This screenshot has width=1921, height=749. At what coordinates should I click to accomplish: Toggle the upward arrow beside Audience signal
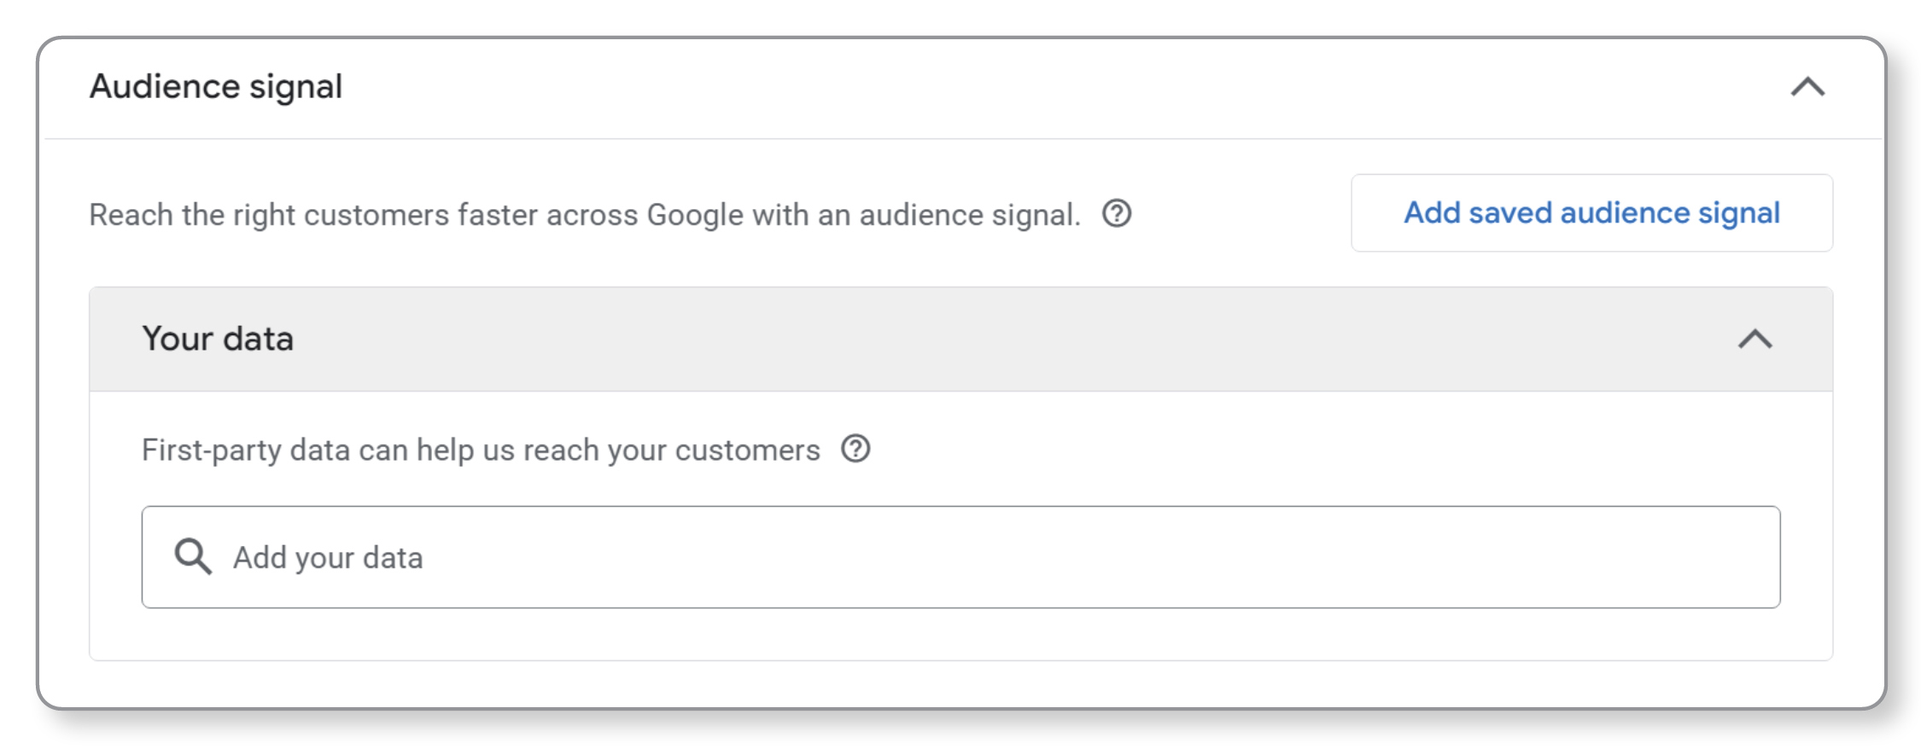1807,87
